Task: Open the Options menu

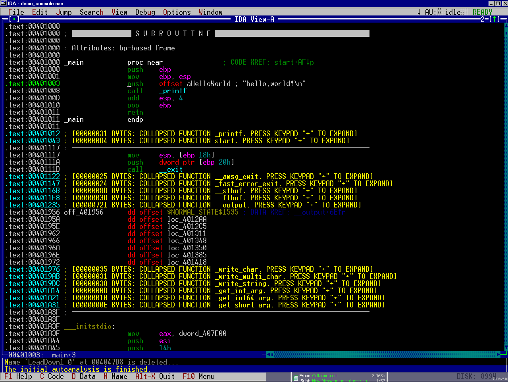Action: [x=177, y=12]
